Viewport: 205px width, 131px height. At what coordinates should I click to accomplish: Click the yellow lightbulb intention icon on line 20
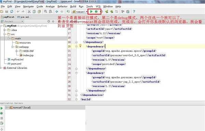click(x=80, y=46)
